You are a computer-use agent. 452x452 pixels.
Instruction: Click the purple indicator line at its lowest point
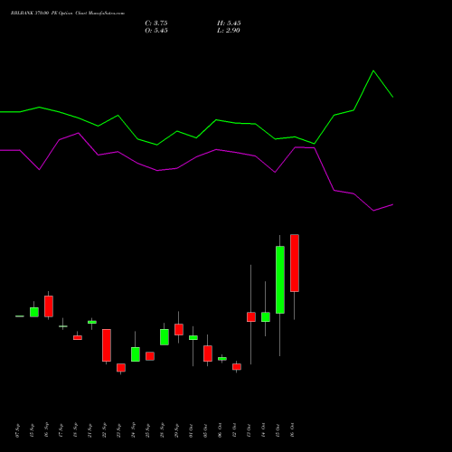tap(373, 211)
